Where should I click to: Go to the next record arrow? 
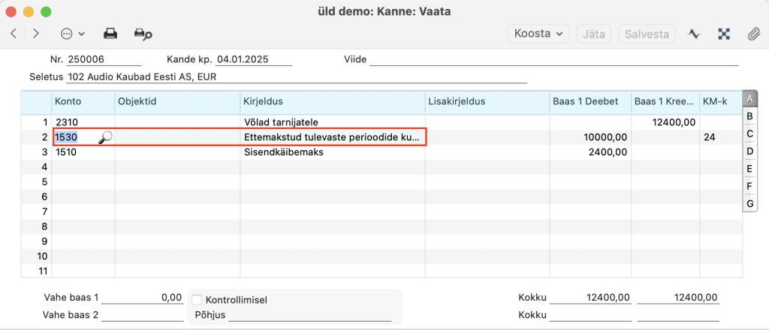[x=35, y=34]
